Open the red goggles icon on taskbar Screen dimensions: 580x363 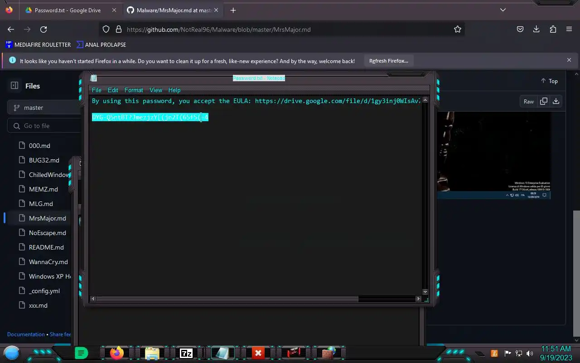tap(294, 353)
